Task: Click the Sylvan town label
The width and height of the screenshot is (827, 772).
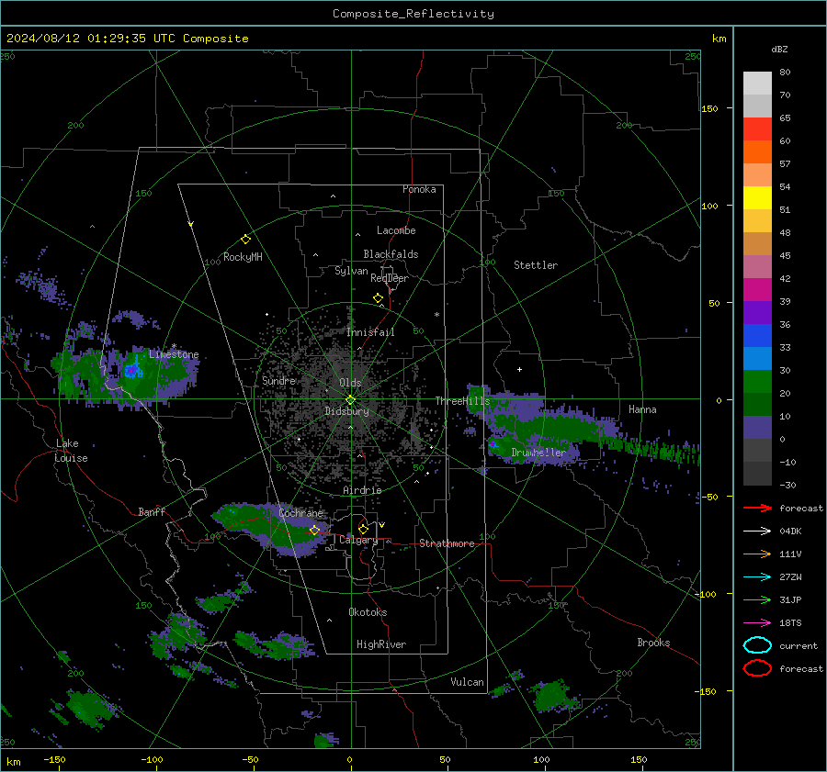Action: 351,271
